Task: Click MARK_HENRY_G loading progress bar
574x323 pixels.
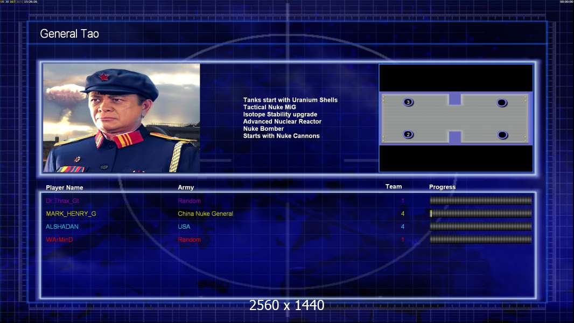Action: [481, 214]
